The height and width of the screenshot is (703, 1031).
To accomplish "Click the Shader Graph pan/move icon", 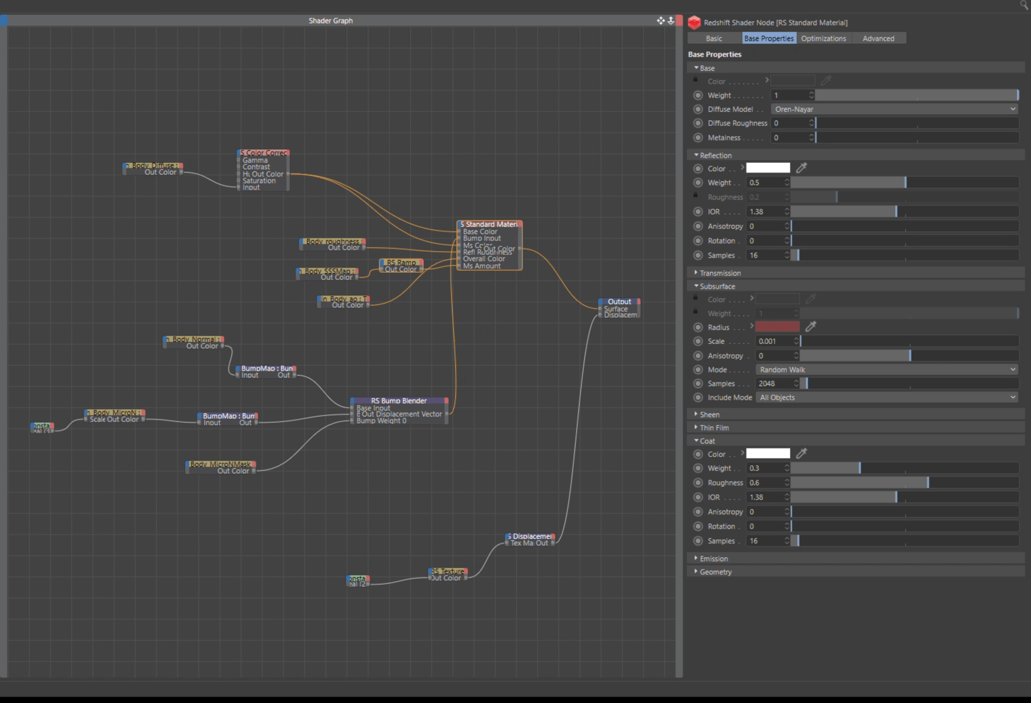I will (660, 21).
